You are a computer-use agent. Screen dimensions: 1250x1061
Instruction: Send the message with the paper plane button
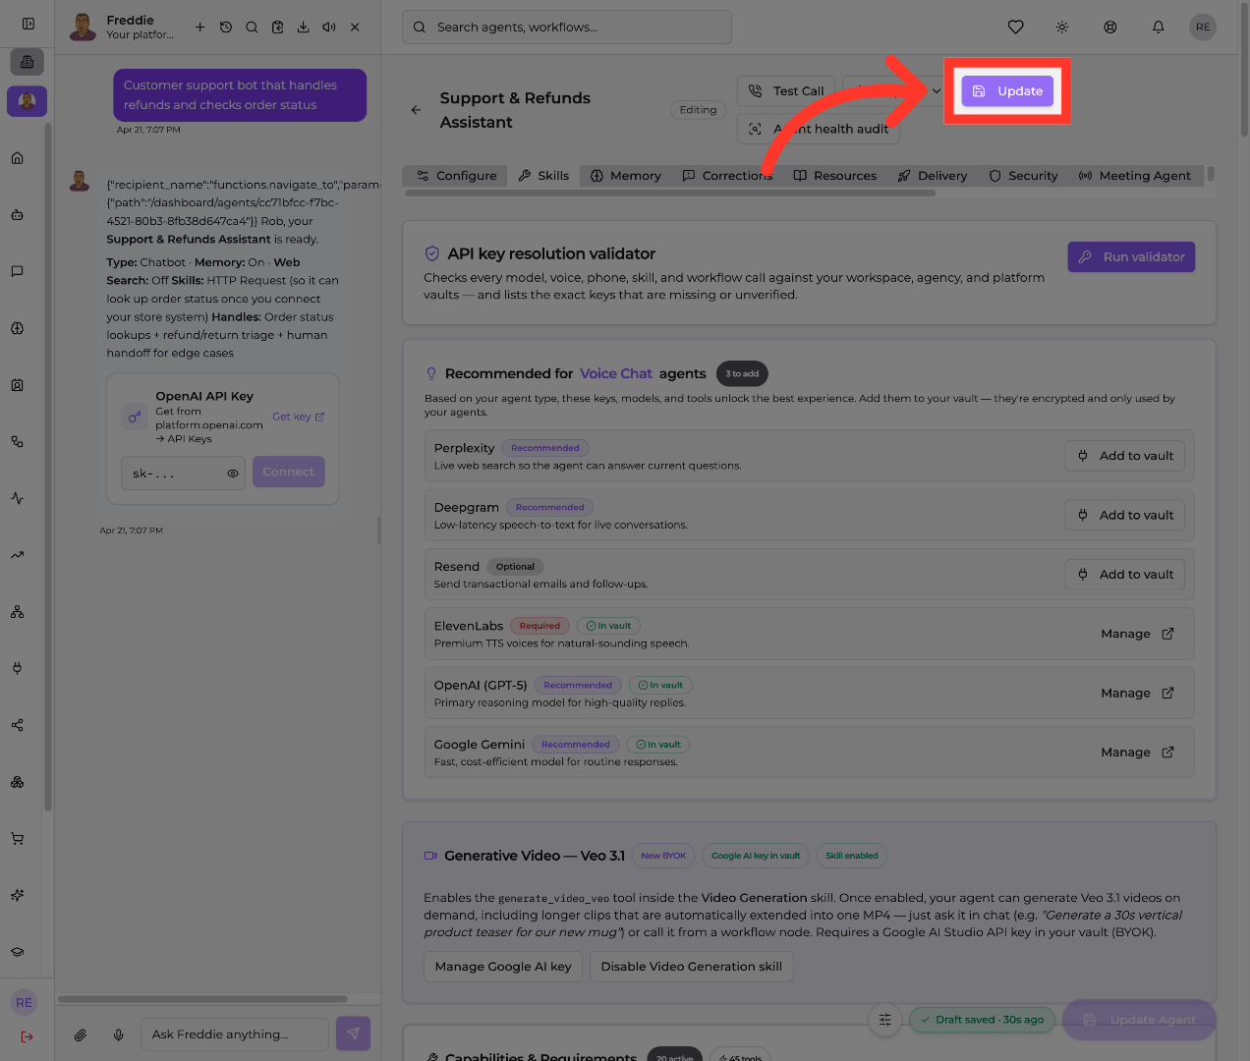(353, 1033)
